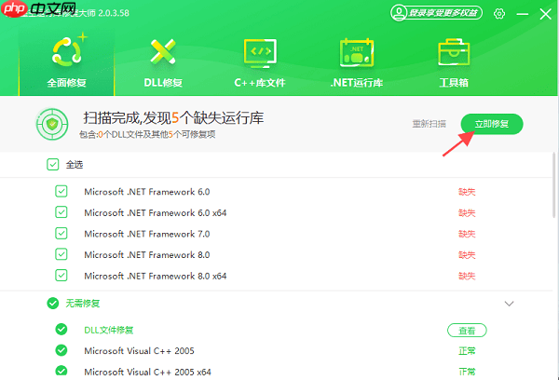This screenshot has width=559, height=380.
Task: Select Microsoft .NET Framework 6.0 x64 text
Action: tap(156, 212)
